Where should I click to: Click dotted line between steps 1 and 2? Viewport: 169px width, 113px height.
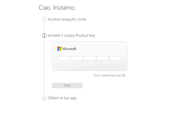[x=44, y=28]
